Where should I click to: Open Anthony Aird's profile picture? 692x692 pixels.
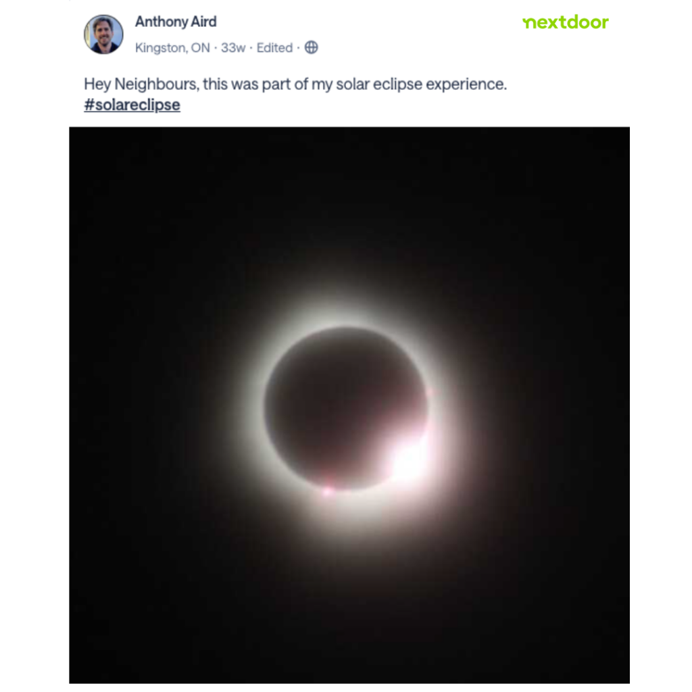click(103, 34)
